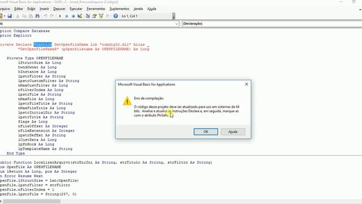The width and height of the screenshot is (362, 204).
Task: Open the Ferramentas menu
Action: (x=96, y=9)
